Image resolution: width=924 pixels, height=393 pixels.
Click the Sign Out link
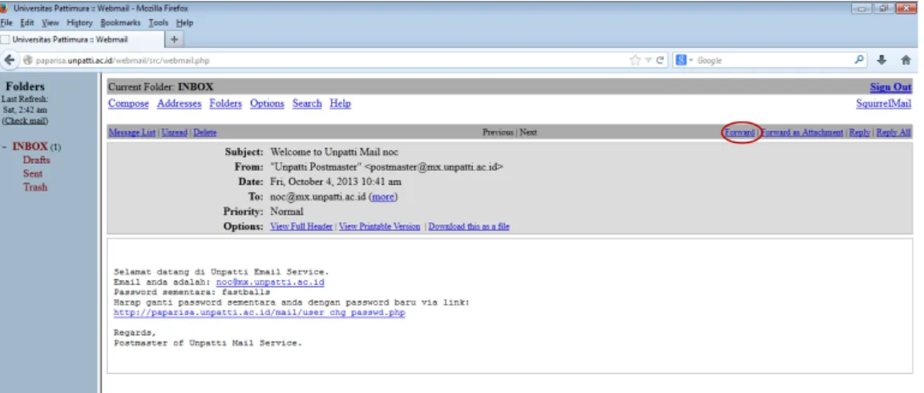[x=890, y=87]
